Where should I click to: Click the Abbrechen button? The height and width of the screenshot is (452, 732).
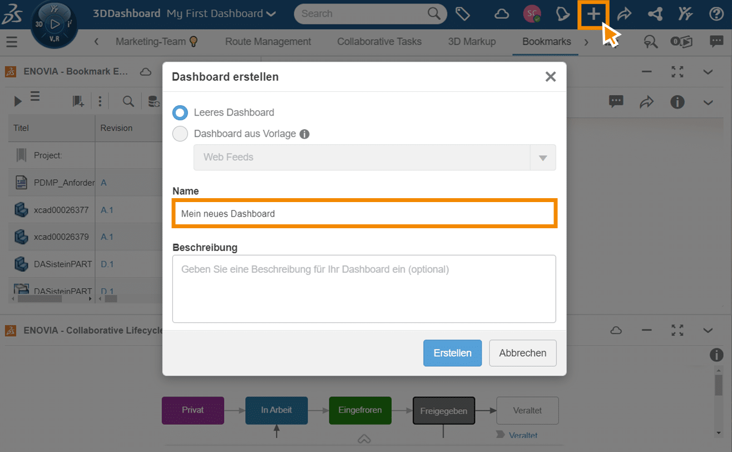[522, 353]
